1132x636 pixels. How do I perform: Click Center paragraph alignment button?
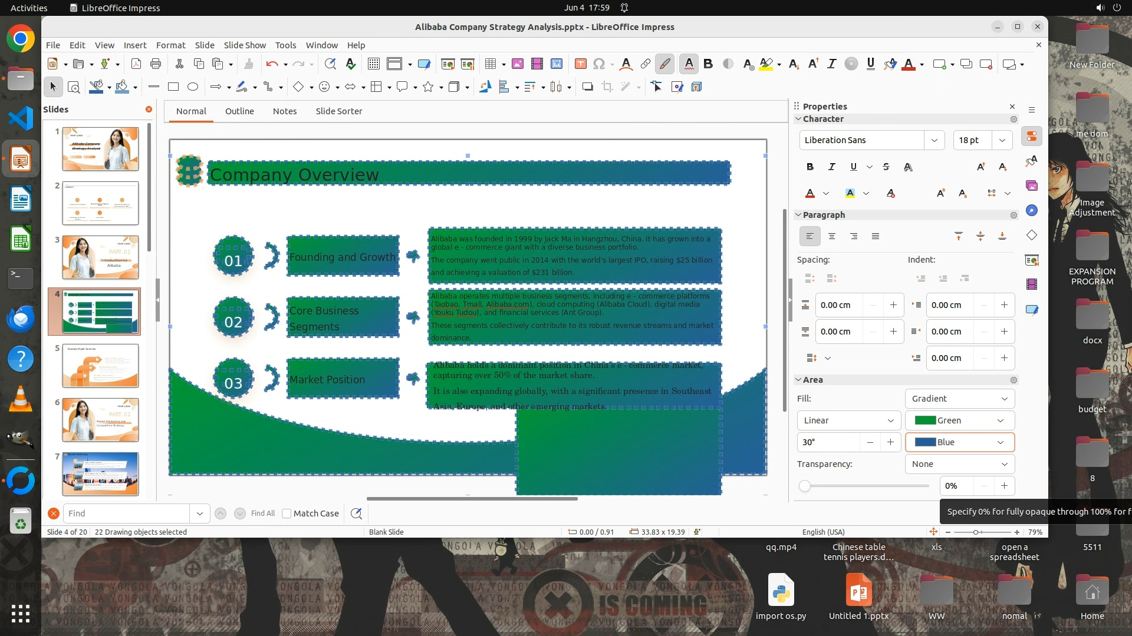click(831, 236)
